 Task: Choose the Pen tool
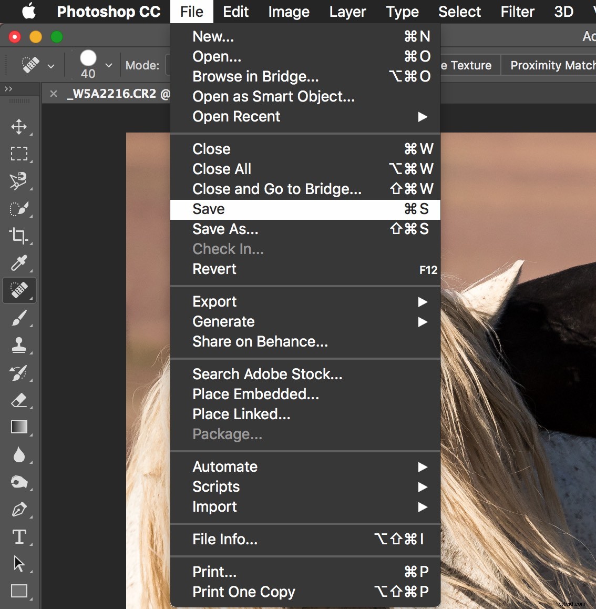tap(19, 510)
